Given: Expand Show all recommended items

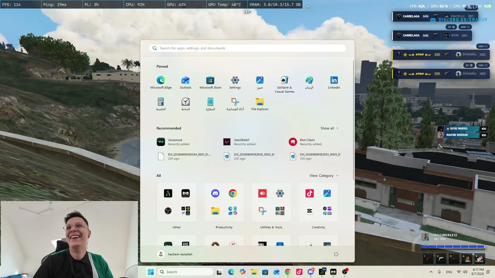Looking at the screenshot, I should coord(329,128).
